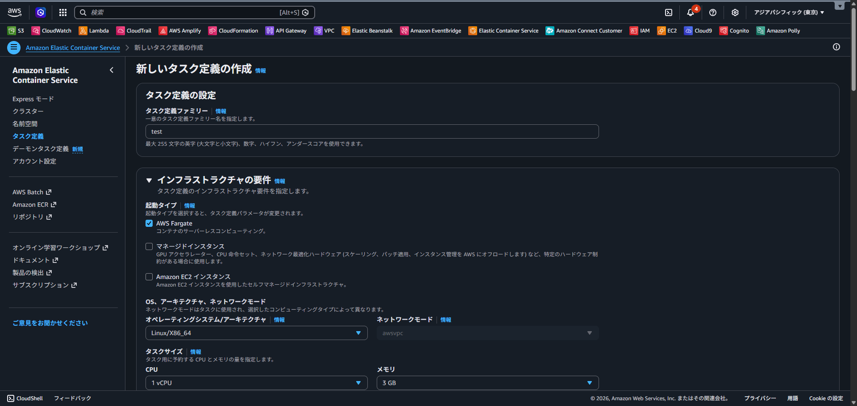The width and height of the screenshot is (857, 406).
Task: Open the Amazon Connect Customer shortcut
Action: [x=584, y=31]
